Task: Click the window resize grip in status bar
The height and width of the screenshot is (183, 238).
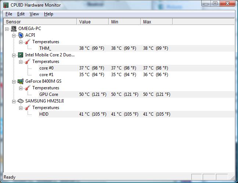Action: (232, 178)
